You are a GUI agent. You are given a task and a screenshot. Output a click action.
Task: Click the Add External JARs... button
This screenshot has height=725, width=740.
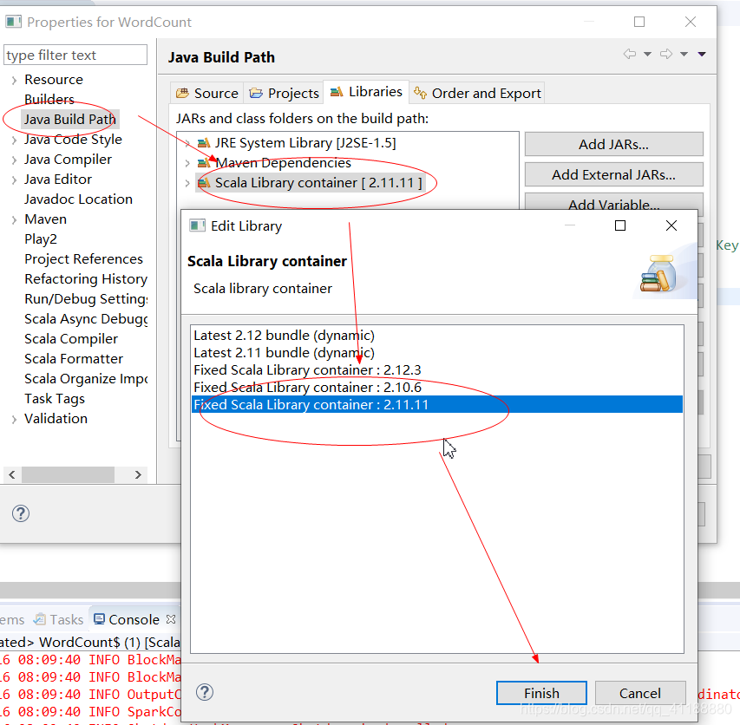[x=614, y=174]
